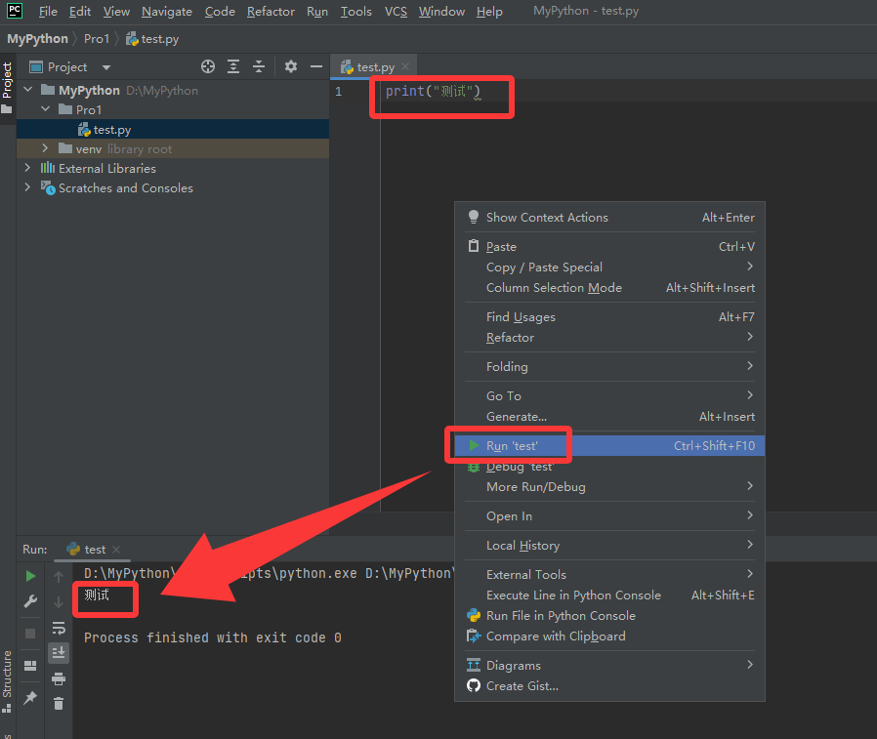Open the Refactor submenu in context menu

(609, 338)
